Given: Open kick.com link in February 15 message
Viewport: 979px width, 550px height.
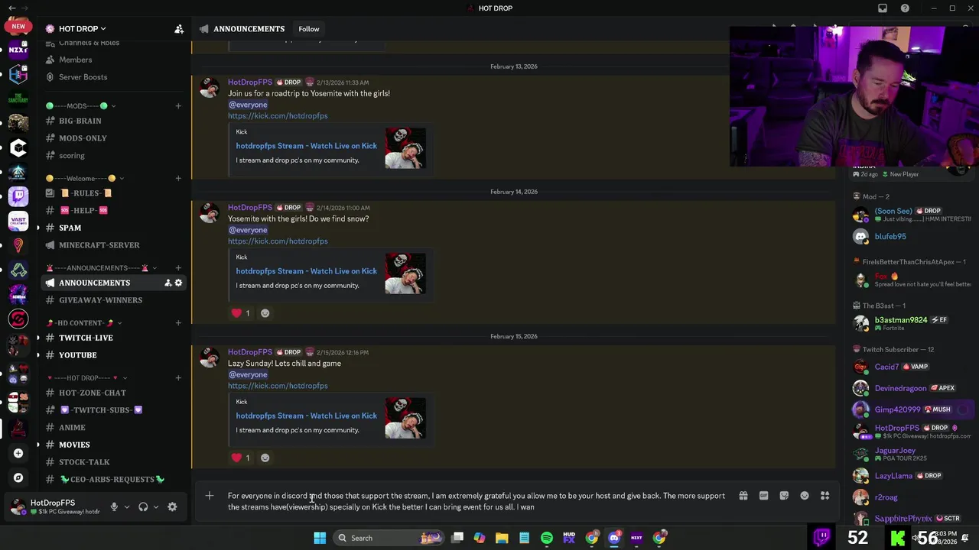Looking at the screenshot, I should [x=278, y=386].
